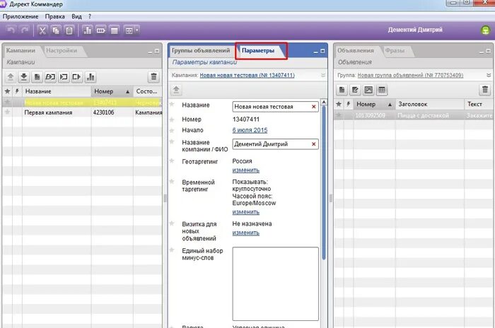Image resolution: width=495 pixels, height=328 pixels.
Task: Click the columns table icon in the purple toolbar
Action: (x=115, y=30)
